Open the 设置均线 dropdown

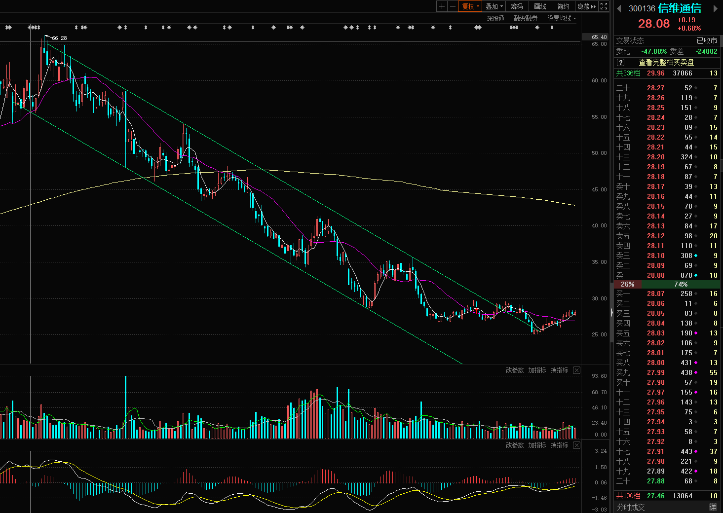[562, 18]
